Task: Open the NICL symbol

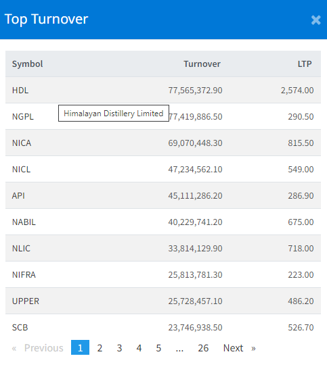Action: tap(22, 170)
